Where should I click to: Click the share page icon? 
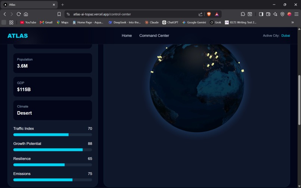point(201,14)
